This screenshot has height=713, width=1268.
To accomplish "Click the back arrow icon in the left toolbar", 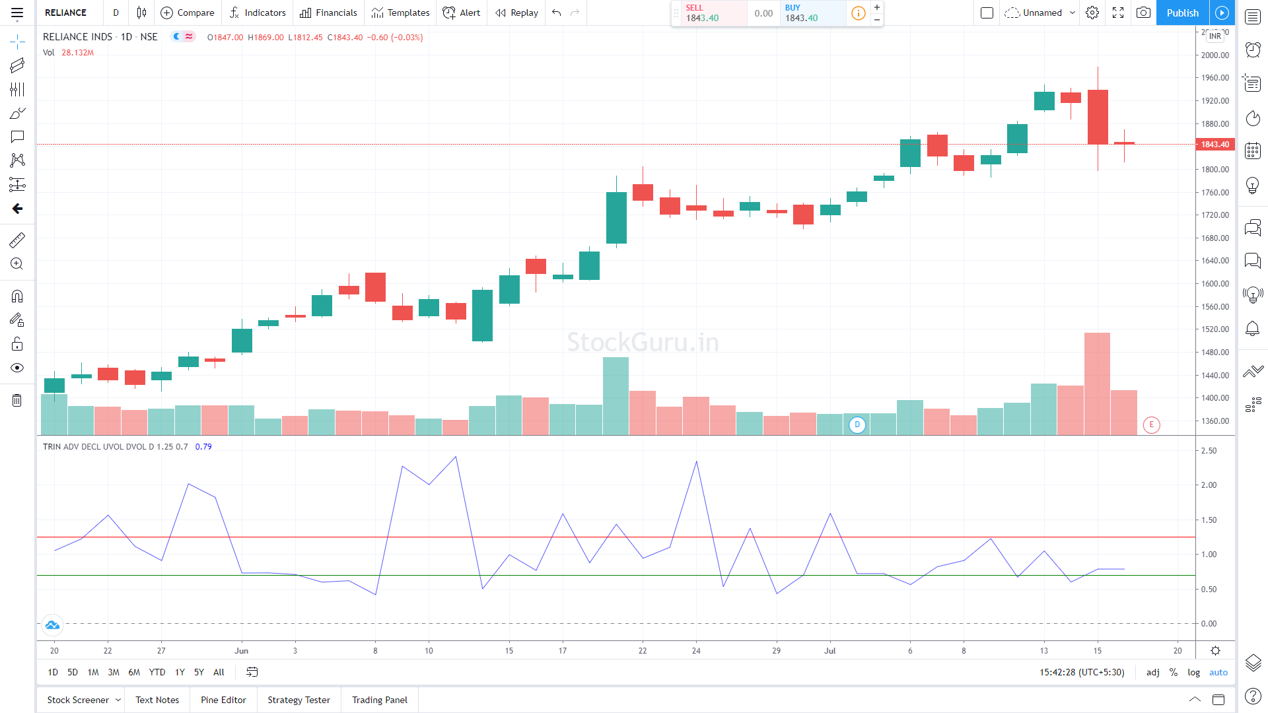I will [x=17, y=209].
